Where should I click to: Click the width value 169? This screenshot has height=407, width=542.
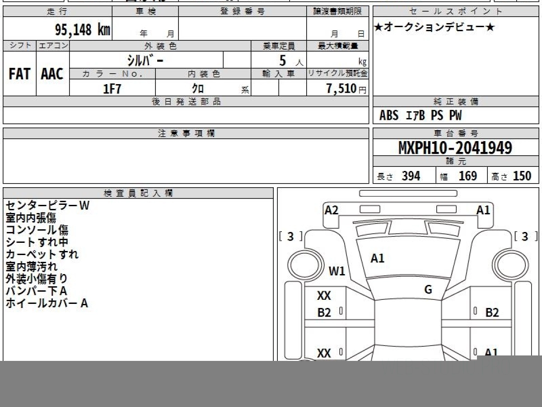click(467, 176)
